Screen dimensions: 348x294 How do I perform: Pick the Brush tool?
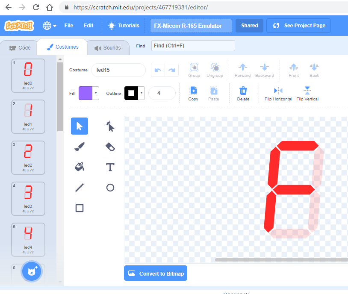(80, 147)
